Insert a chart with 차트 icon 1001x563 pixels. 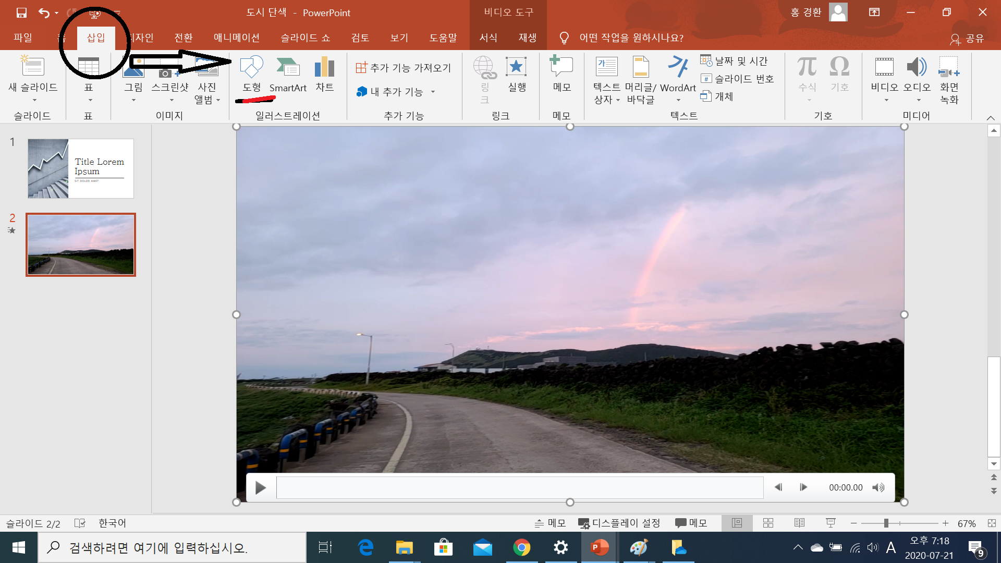324,68
